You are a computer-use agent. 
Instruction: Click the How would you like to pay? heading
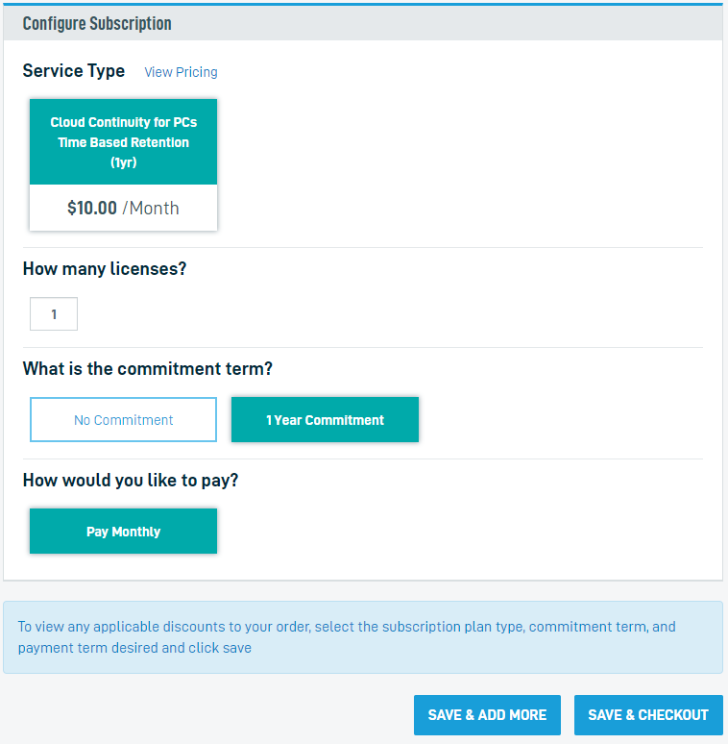click(131, 480)
